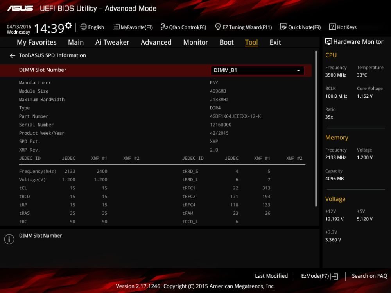Click the EzMode exit arrow icon
Screen dimensions: 391x293
coord(334,276)
